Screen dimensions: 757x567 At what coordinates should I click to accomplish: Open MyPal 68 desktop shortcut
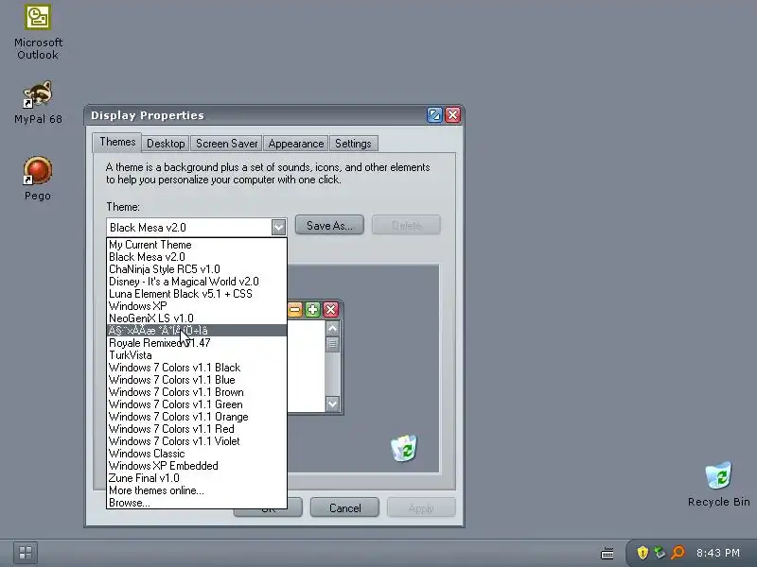click(x=38, y=102)
